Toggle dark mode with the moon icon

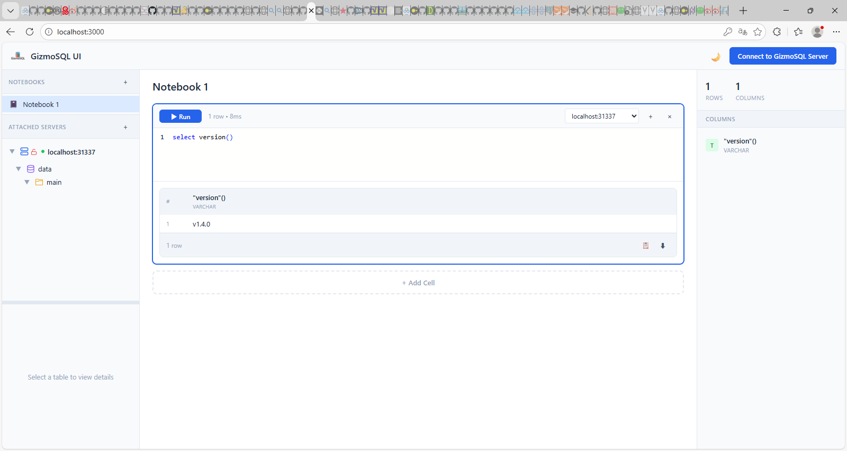tap(716, 57)
